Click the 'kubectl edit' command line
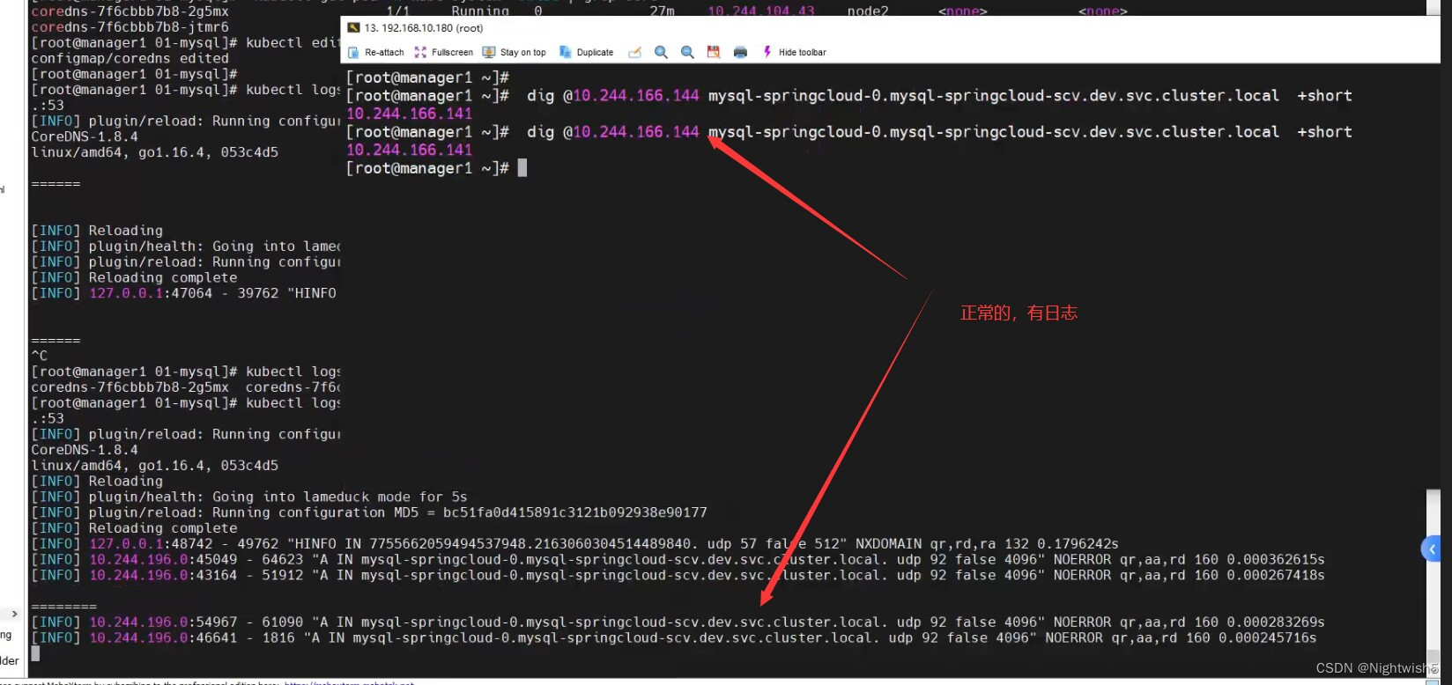This screenshot has width=1452, height=685. click(185, 42)
